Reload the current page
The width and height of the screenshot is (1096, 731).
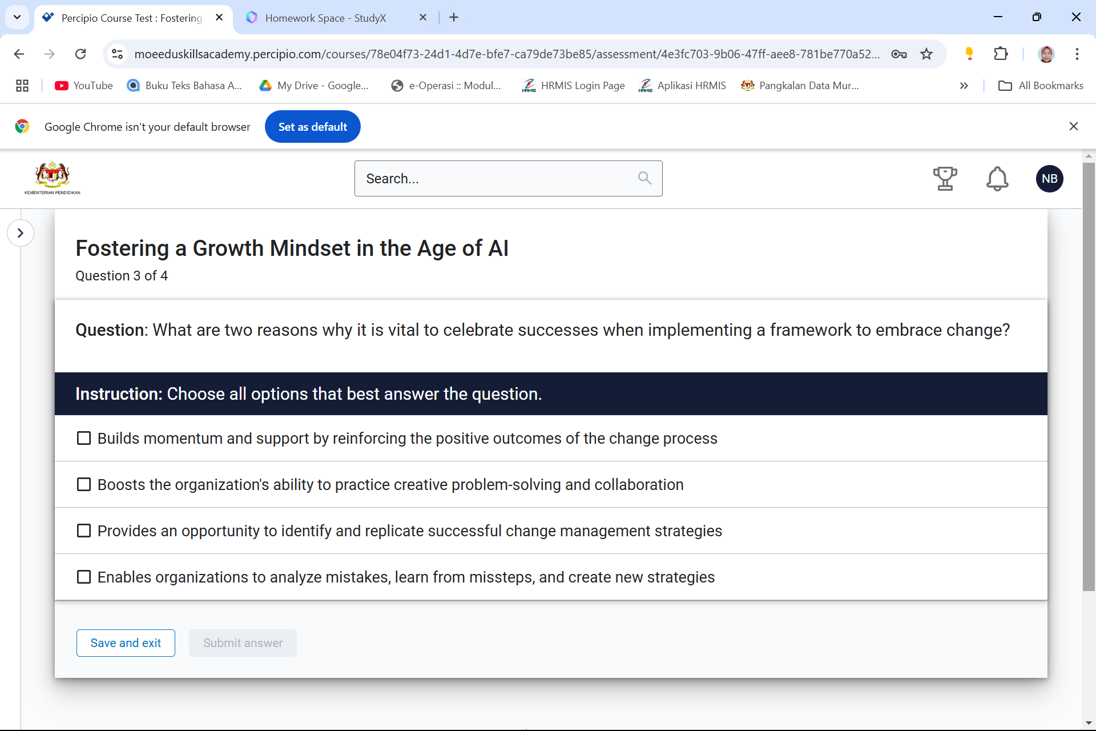80,54
